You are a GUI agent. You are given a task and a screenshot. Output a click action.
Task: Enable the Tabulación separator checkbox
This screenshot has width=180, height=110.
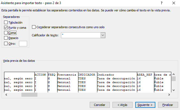click(6, 22)
